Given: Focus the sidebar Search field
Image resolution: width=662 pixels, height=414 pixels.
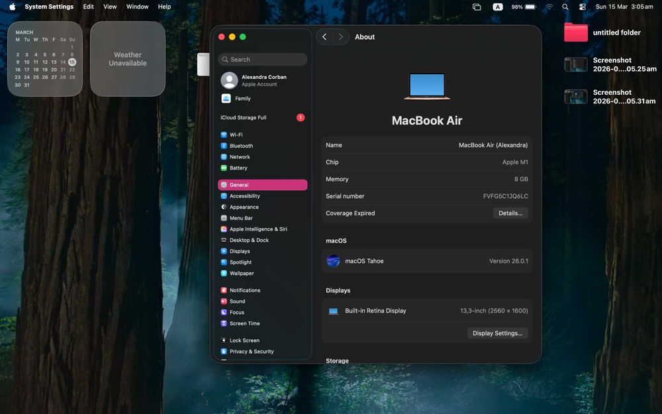Looking at the screenshot, I should tap(263, 60).
